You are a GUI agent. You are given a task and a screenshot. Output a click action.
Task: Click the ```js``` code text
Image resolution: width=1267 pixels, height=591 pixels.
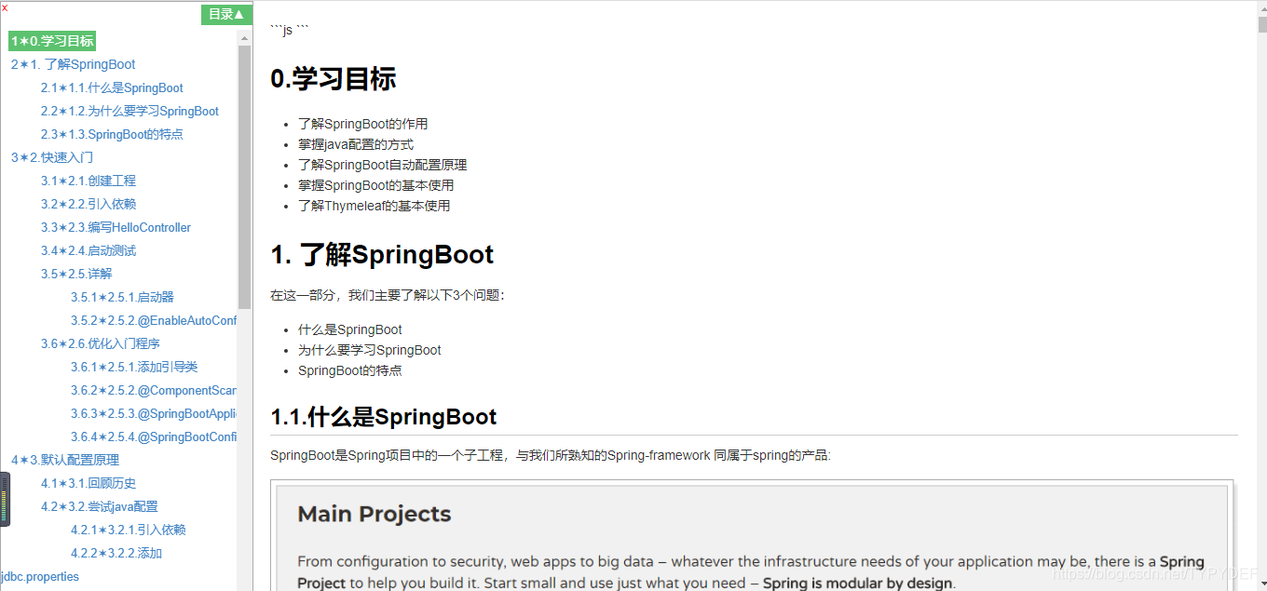[289, 31]
